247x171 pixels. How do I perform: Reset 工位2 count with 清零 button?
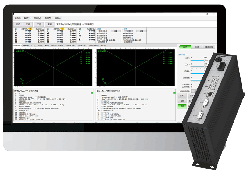[x=141, y=31]
